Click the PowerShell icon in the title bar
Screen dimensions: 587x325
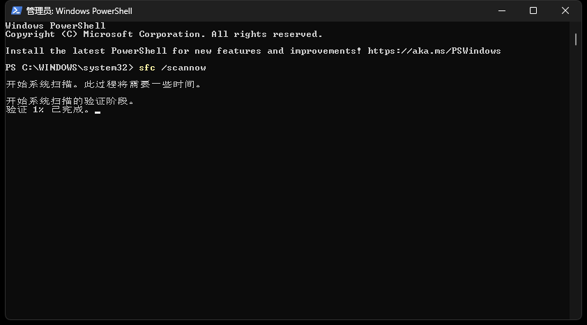17,10
